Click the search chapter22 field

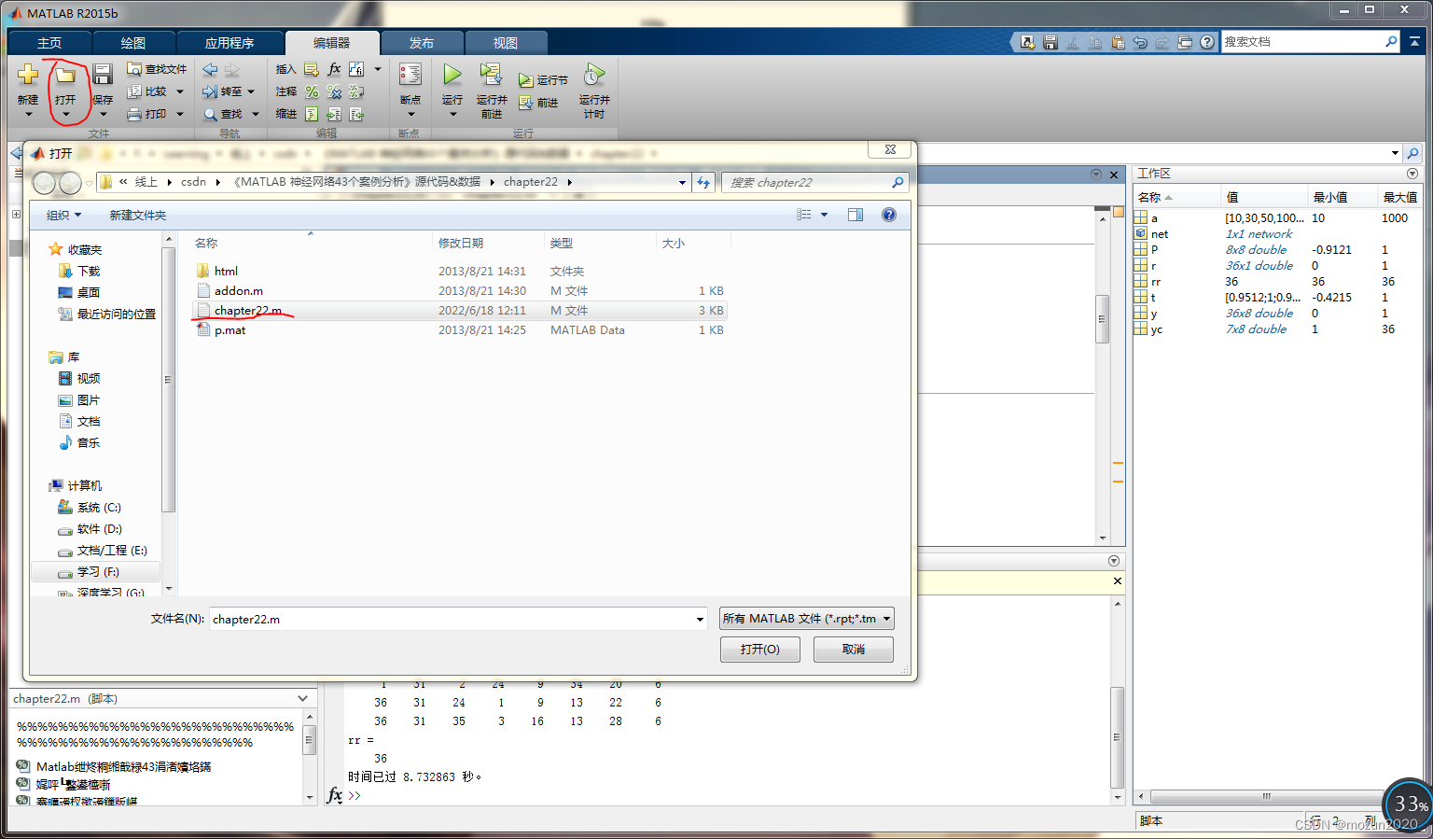tap(807, 182)
